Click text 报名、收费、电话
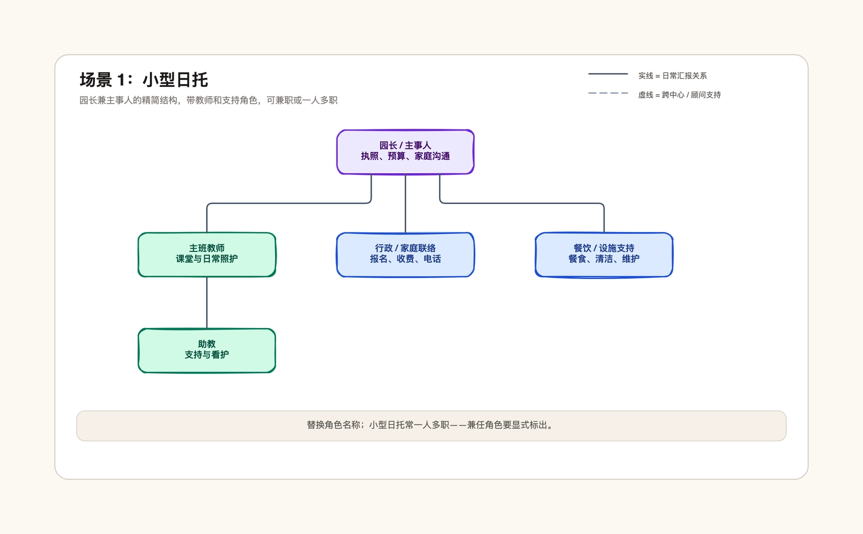863x534 pixels. (406, 259)
